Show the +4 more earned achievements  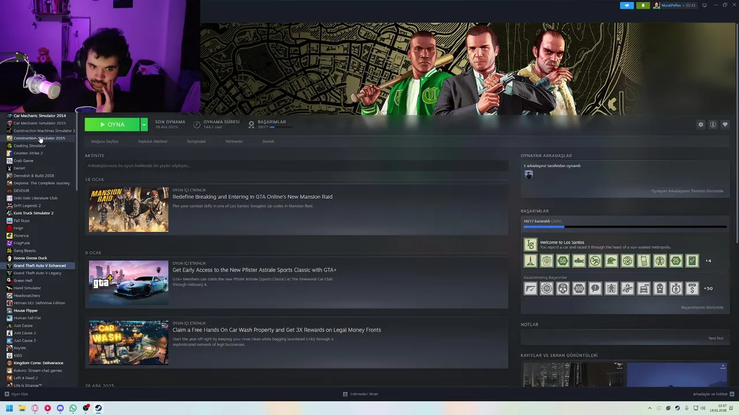point(708,261)
